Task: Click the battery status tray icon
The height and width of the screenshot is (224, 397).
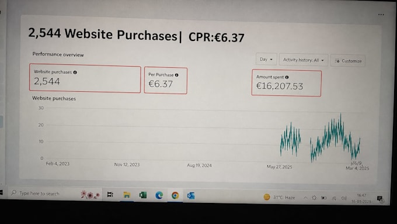Action: [x=324, y=198]
